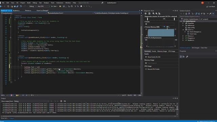Switch to the Person.cs editor tab
This screenshot has height=122, width=217.
click(x=28, y=11)
